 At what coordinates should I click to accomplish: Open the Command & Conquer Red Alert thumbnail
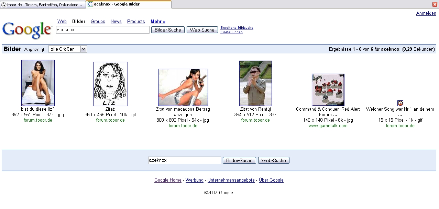click(328, 90)
